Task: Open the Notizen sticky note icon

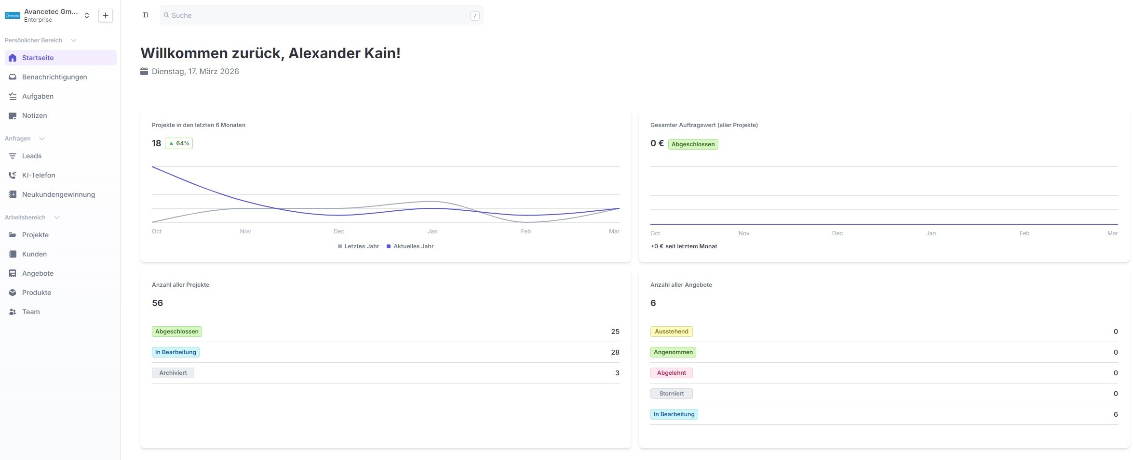Action: pos(13,115)
